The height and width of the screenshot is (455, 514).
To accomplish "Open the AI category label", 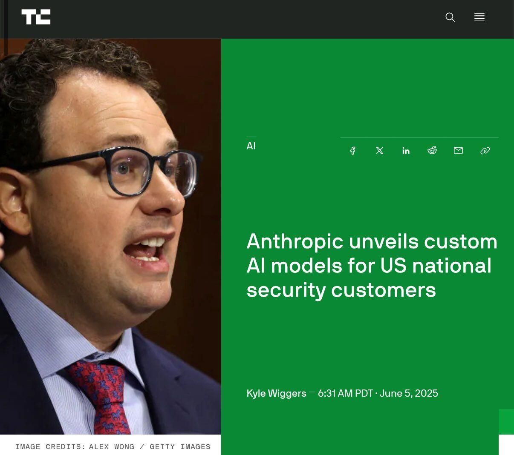I will pos(251,146).
